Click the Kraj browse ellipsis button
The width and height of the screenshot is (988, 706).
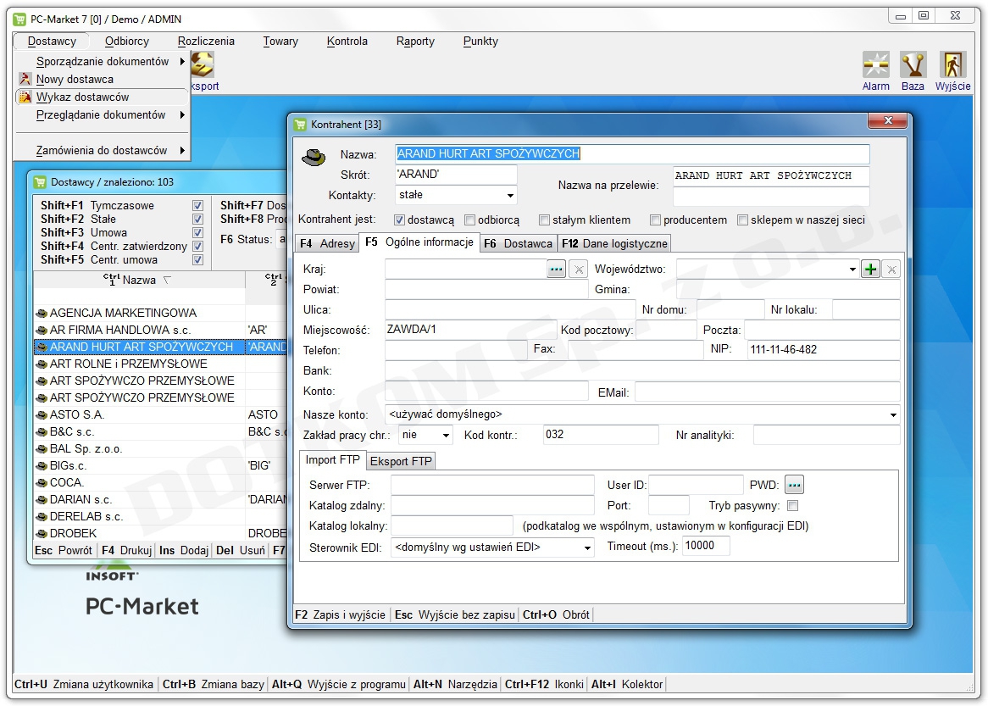pos(556,270)
